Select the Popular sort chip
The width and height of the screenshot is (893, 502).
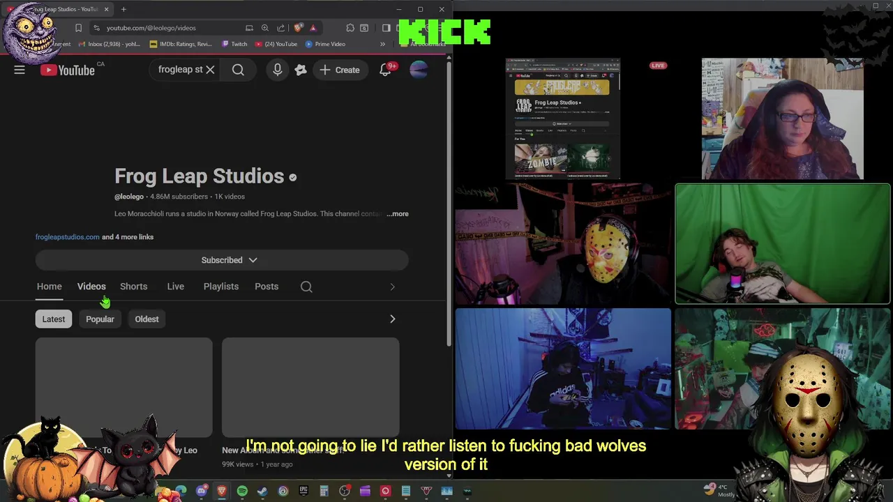100,319
